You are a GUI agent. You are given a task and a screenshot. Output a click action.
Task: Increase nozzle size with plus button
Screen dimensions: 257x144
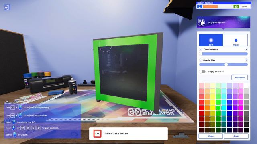(x=246, y=60)
